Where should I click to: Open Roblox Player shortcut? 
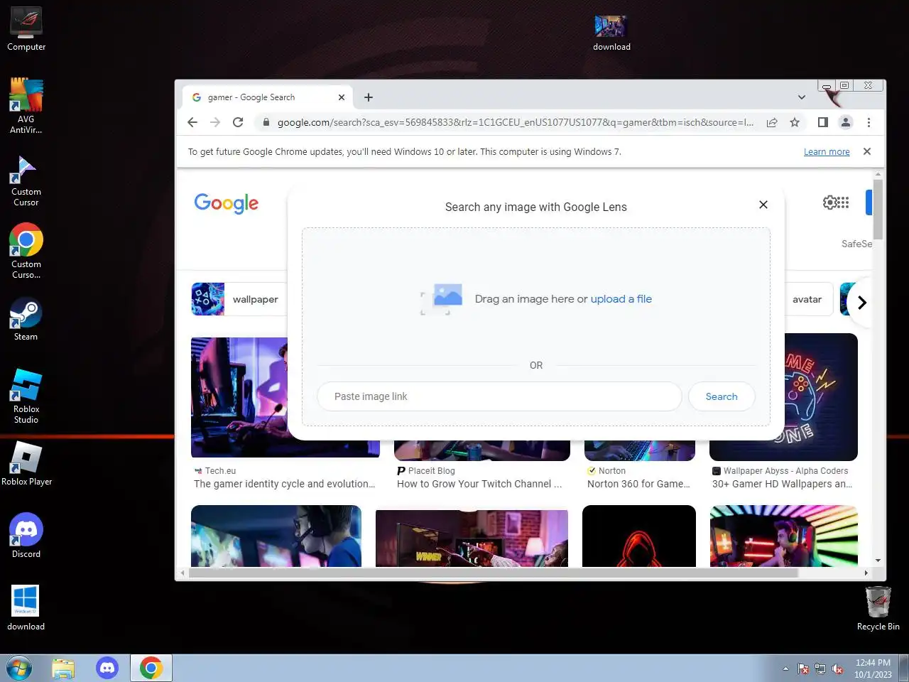(26, 463)
